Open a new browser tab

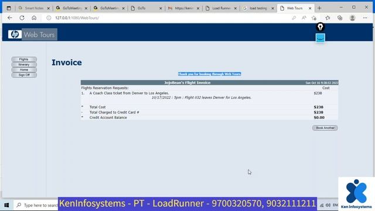point(319,8)
